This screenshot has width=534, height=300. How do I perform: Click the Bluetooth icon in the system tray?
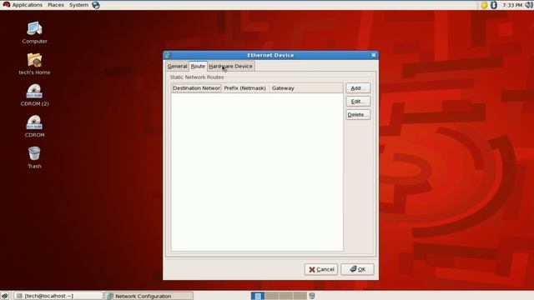pyautogui.click(x=493, y=5)
